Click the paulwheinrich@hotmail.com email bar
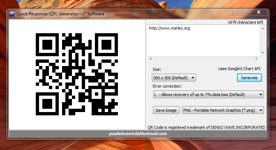Screen dimensions: 276x150 (x=138, y=134)
